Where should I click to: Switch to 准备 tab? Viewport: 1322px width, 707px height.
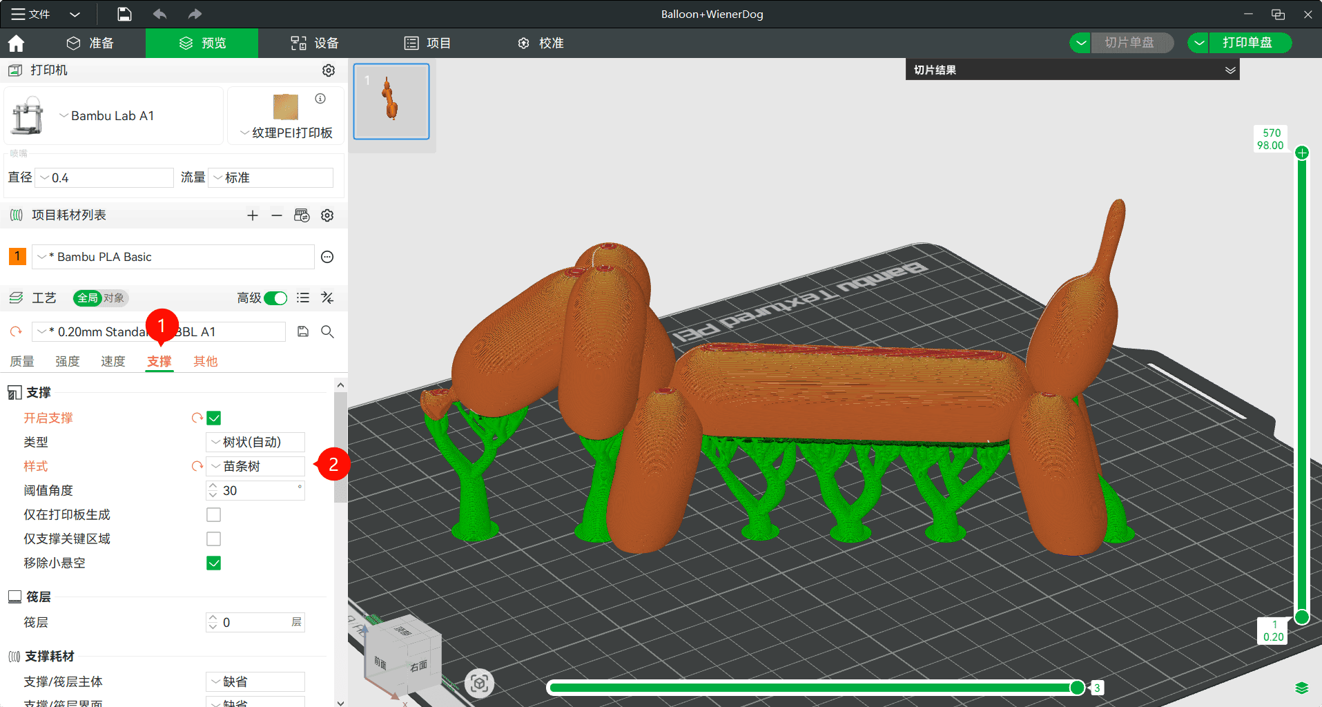click(x=90, y=43)
